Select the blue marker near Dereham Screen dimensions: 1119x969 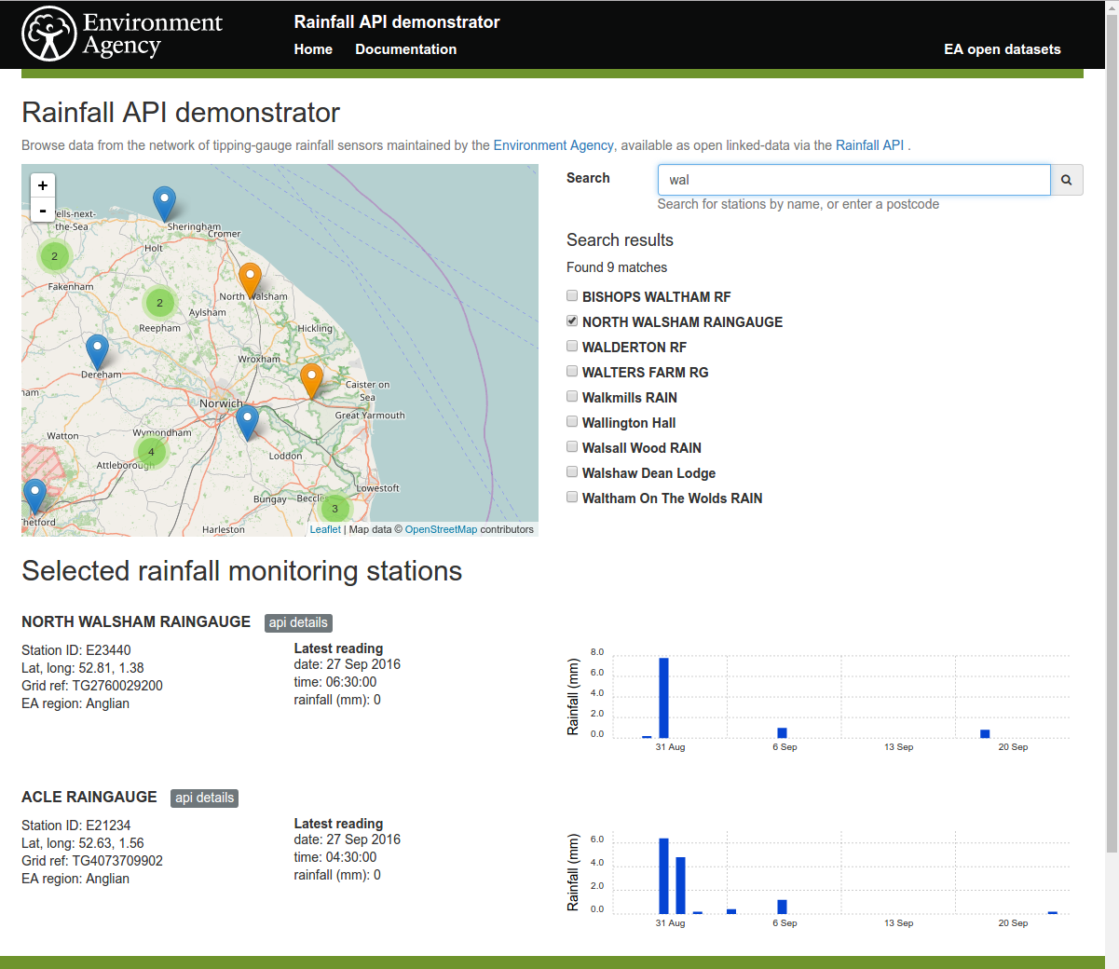click(97, 348)
